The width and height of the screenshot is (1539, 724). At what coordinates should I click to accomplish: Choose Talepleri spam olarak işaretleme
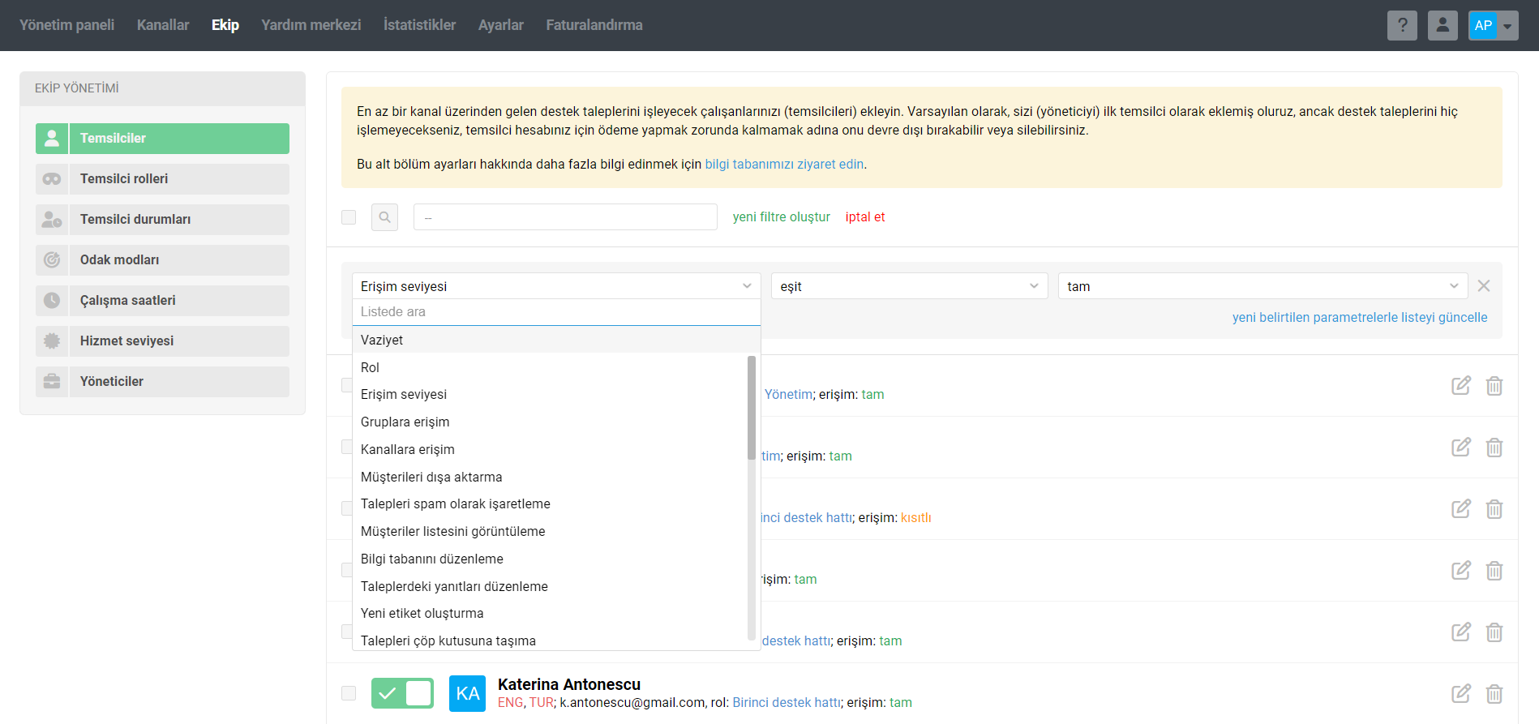click(x=550, y=504)
